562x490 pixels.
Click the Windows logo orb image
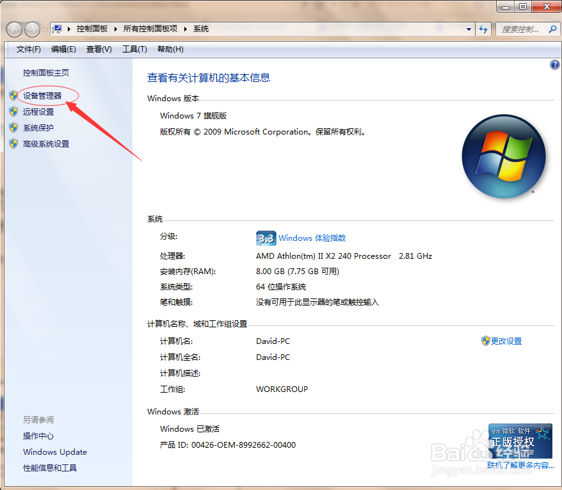pyautogui.click(x=504, y=156)
